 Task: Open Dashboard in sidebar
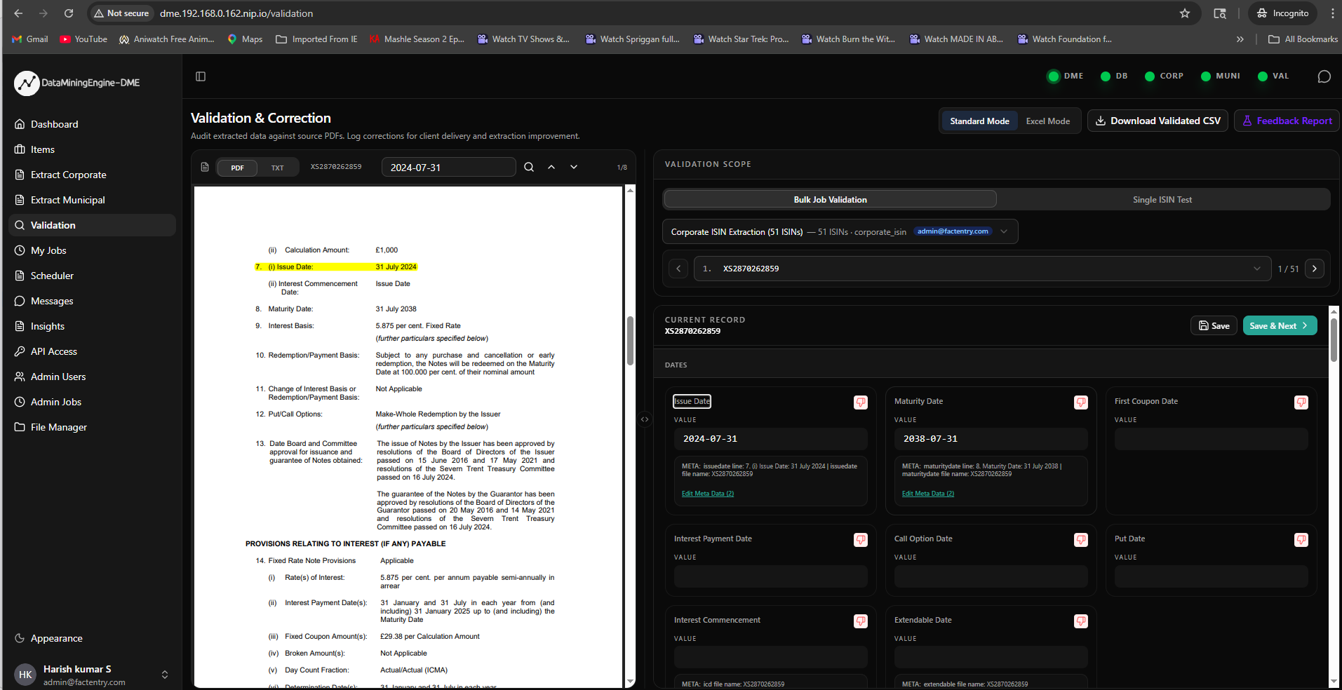(92, 124)
